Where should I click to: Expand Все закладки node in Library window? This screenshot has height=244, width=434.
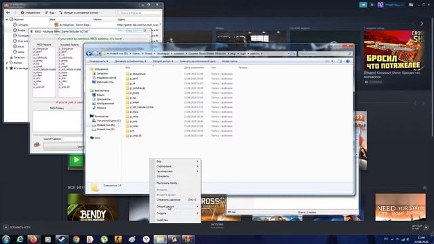point(7,68)
